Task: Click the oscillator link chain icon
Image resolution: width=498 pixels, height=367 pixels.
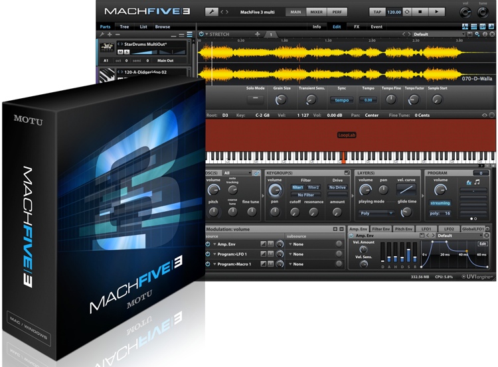Action: pos(257,173)
